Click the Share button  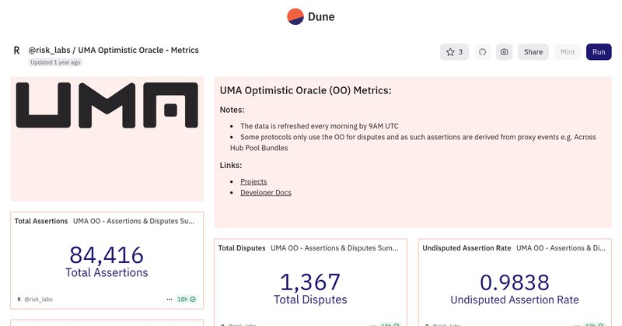[x=533, y=52]
